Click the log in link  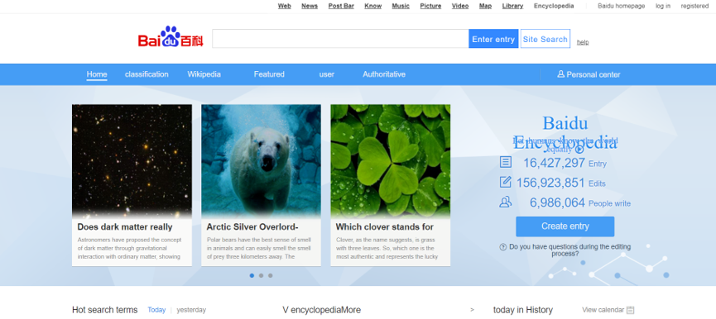click(663, 6)
